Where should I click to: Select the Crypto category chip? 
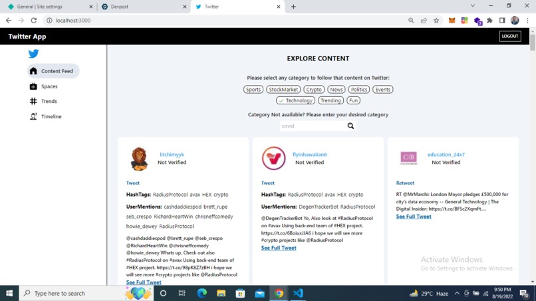[314, 90]
